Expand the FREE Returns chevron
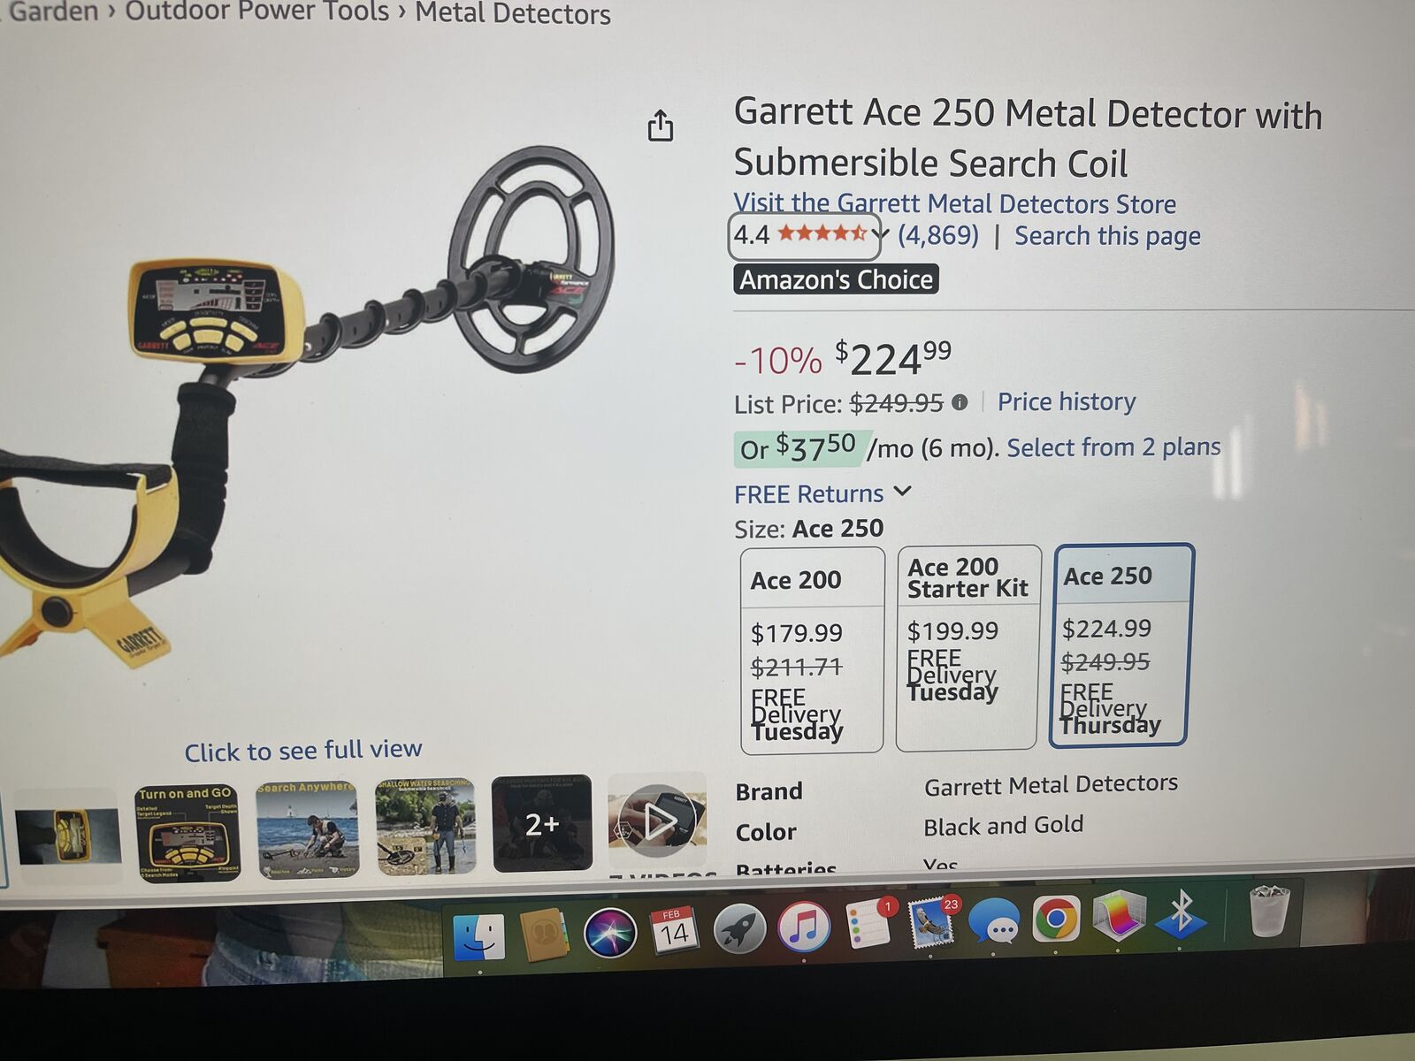 [902, 492]
